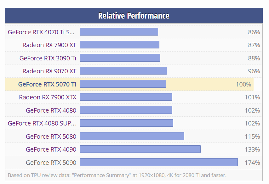Click the RTX 5090 performance bar
Viewport: 269px width, 184px height.
tap(159, 162)
